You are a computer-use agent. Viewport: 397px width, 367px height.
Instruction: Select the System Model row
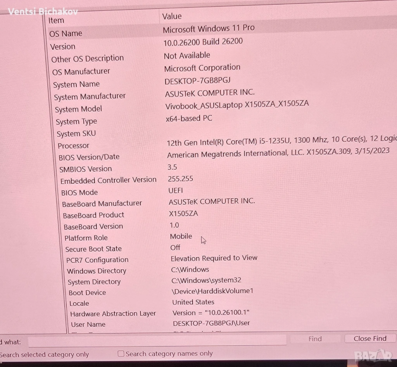coord(78,109)
